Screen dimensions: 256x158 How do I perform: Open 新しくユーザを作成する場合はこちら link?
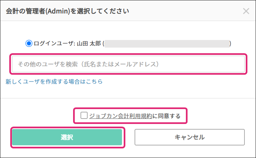tap(54, 81)
